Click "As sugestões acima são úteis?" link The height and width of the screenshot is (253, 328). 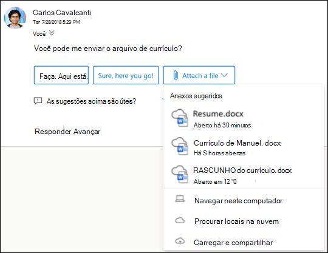pyautogui.click(x=91, y=101)
